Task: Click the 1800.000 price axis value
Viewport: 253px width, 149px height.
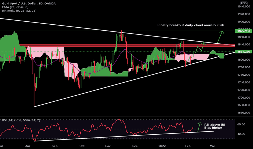Action: [244, 60]
